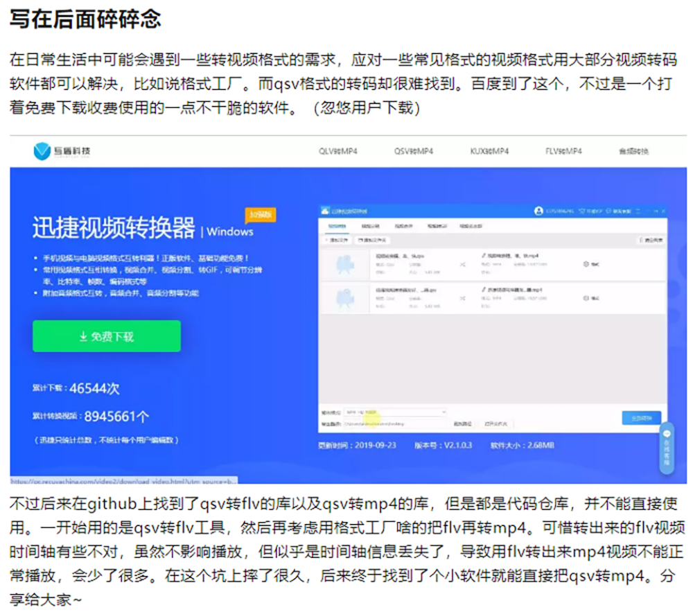Image resolution: width=693 pixels, height=612 pixels.
Task: Click the shuffle arrows icon in second file row
Action: 462,298
